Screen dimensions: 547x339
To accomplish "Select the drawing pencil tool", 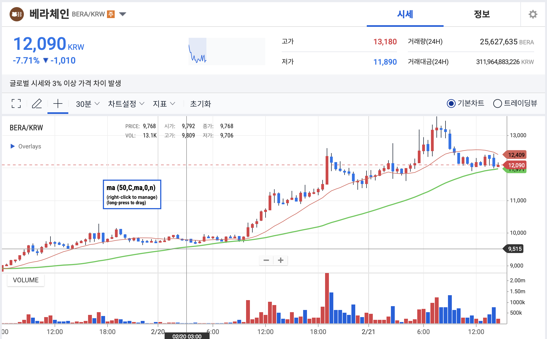I will pyautogui.click(x=37, y=104).
